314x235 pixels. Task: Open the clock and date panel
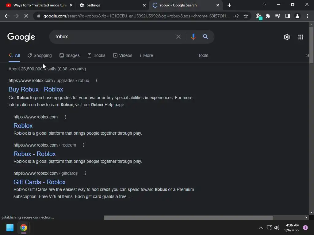292,228
